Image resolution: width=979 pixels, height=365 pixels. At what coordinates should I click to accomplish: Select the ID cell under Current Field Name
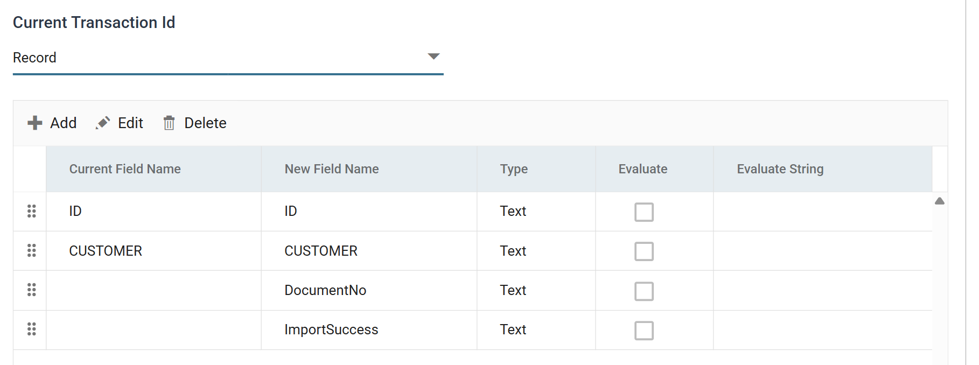[x=154, y=212]
